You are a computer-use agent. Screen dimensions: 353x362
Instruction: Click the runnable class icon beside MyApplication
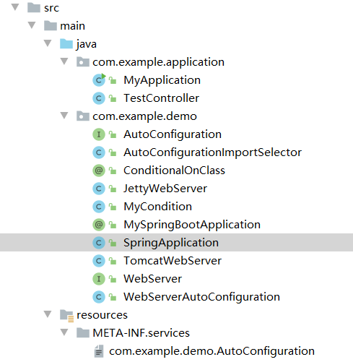click(99, 79)
